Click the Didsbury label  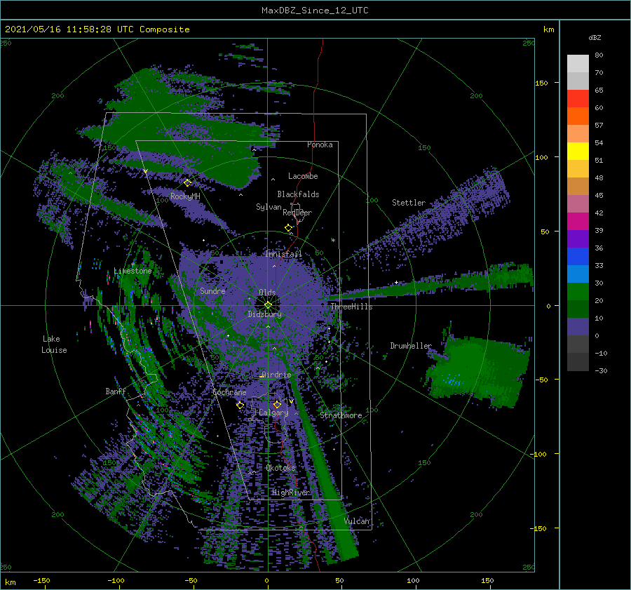point(265,314)
